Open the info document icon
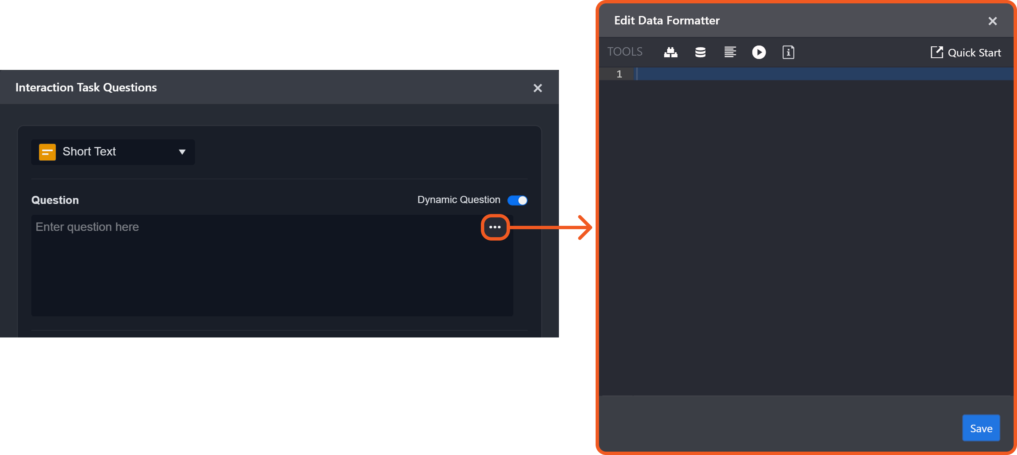Image resolution: width=1017 pixels, height=455 pixels. pos(788,52)
